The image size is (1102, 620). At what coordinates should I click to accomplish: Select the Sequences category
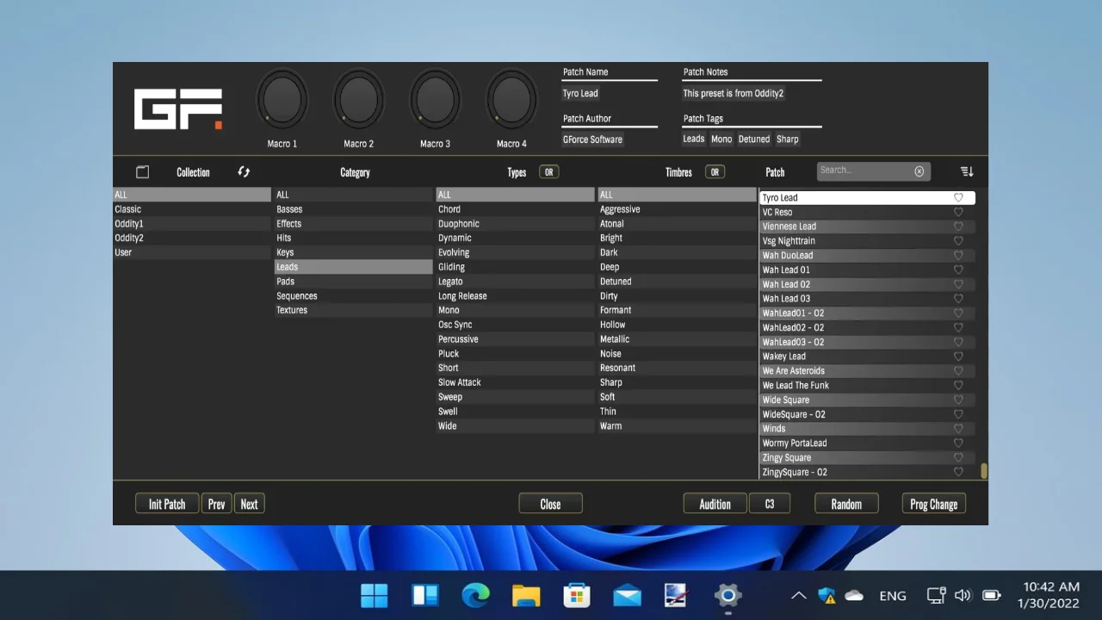click(x=354, y=296)
